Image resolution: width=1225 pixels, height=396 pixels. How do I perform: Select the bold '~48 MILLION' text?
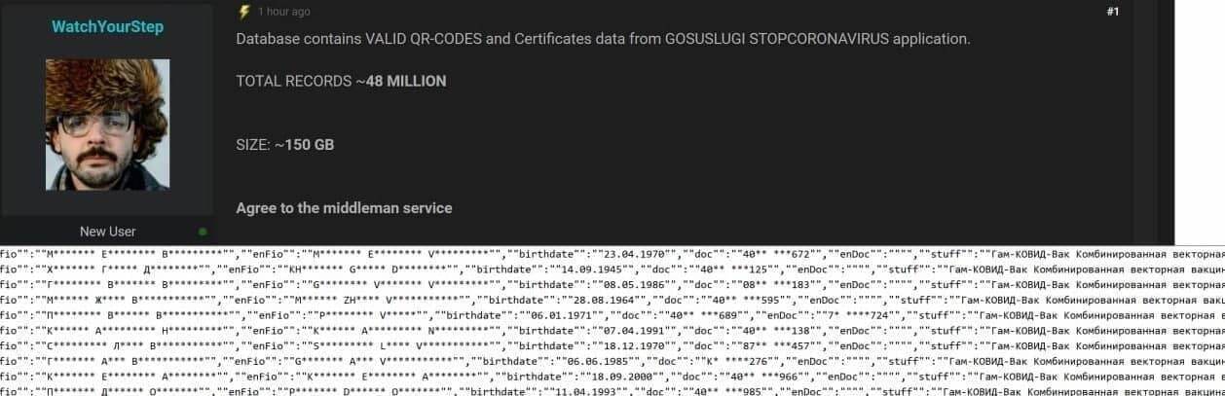(x=406, y=81)
